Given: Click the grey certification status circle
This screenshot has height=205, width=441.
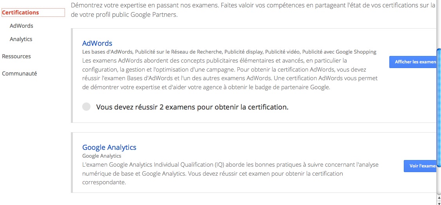Looking at the screenshot, I should click(86, 107).
